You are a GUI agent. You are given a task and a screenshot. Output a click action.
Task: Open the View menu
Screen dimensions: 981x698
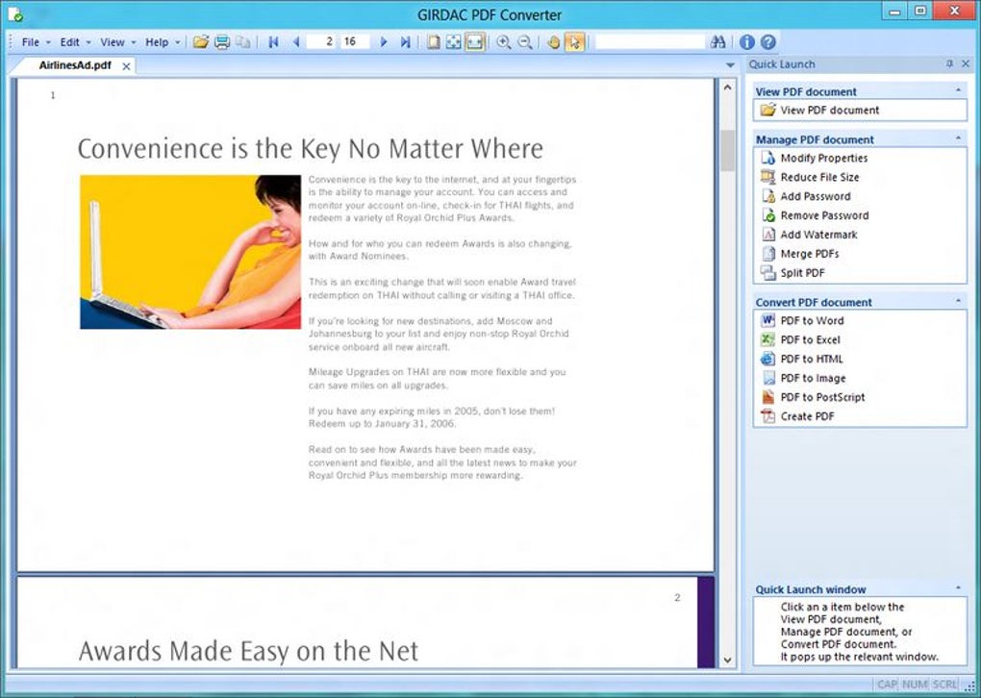tap(117, 42)
